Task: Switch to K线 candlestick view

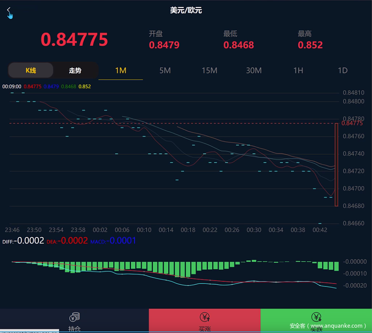Action: tap(31, 70)
